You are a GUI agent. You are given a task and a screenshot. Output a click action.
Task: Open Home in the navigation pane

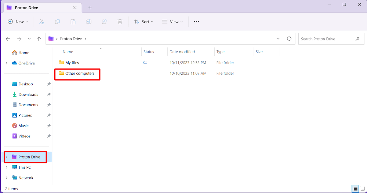(x=21, y=53)
